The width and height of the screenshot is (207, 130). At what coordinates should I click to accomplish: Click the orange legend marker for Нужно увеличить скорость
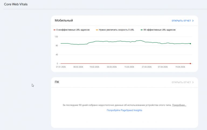point(97,30)
